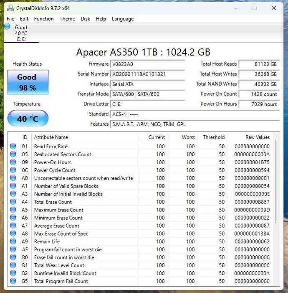Click the Total Host Writes value 36068 GB
This screenshot has height=293, width=288.
click(x=259, y=74)
